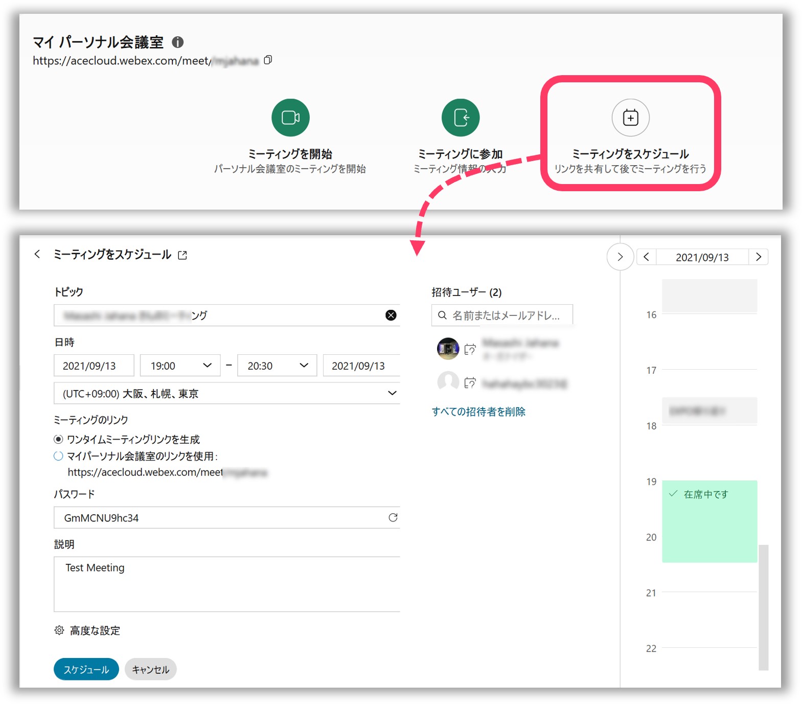Click the end date field 2021/09/13
Viewport: 802px width, 704px height.
coord(361,366)
